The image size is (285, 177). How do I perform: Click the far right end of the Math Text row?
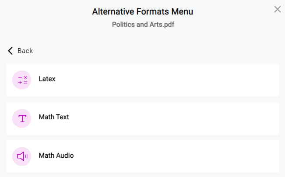coord(273,118)
